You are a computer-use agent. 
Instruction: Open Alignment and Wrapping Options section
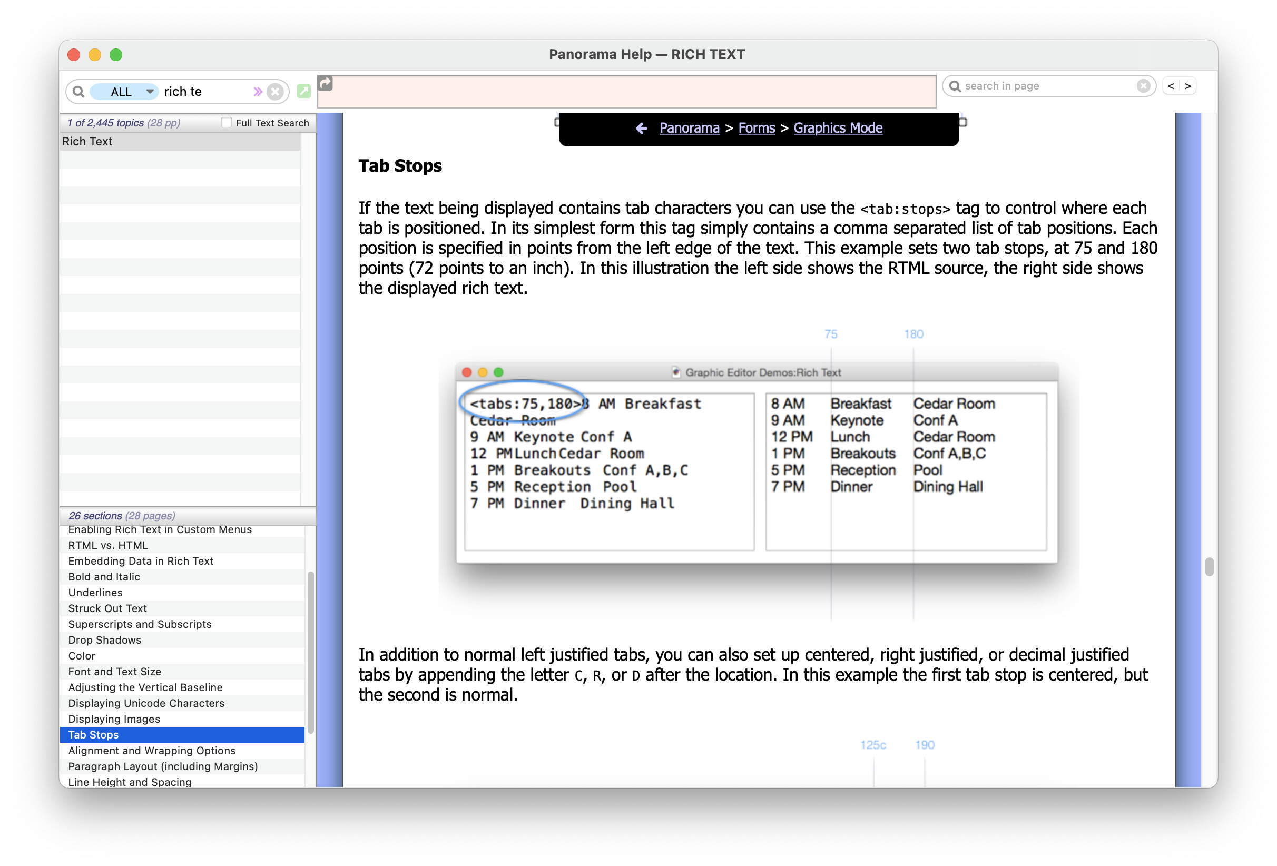click(182, 751)
